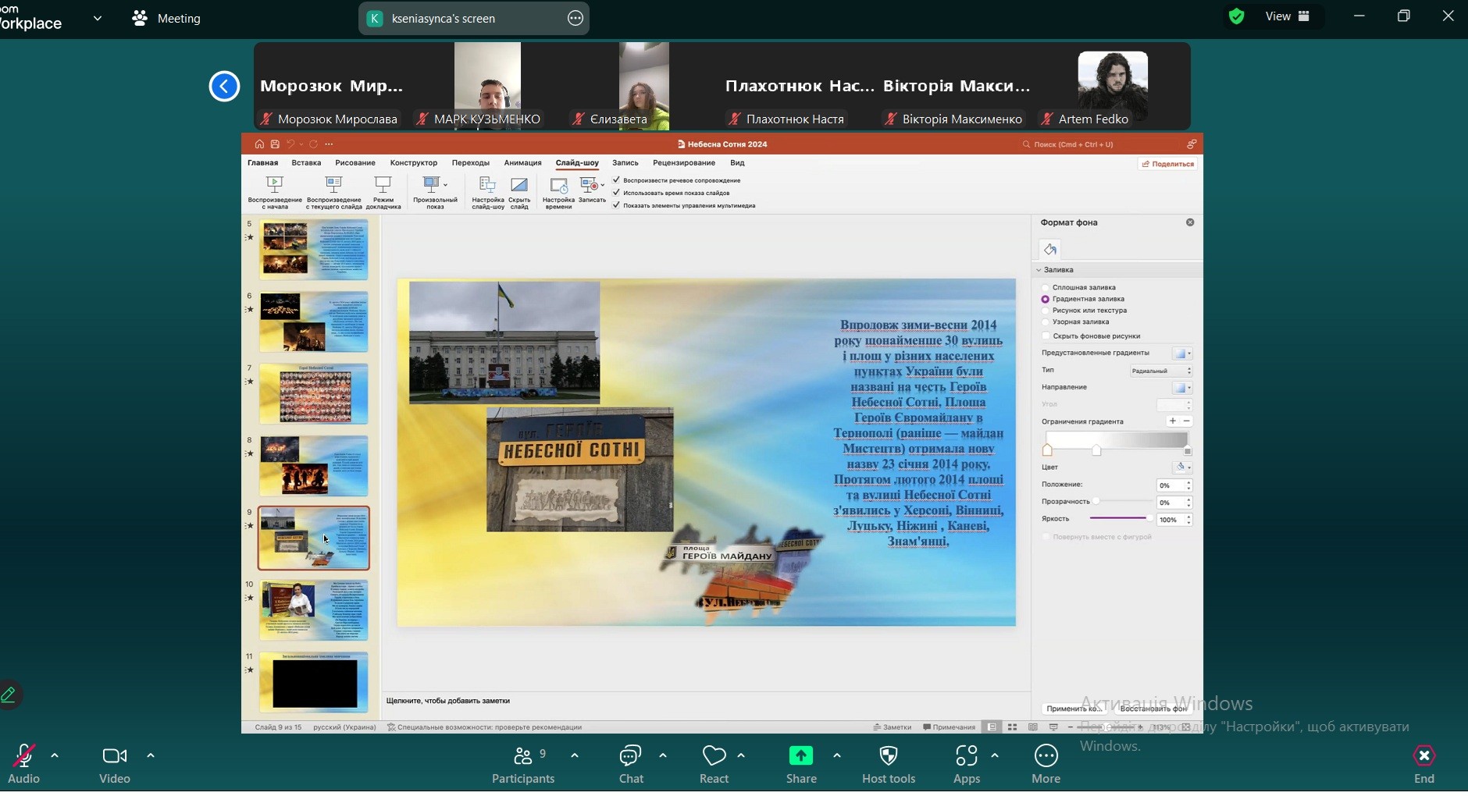Screen dimensions: 1468x796
Task: Click Play from current slide icon
Action: (x=333, y=184)
